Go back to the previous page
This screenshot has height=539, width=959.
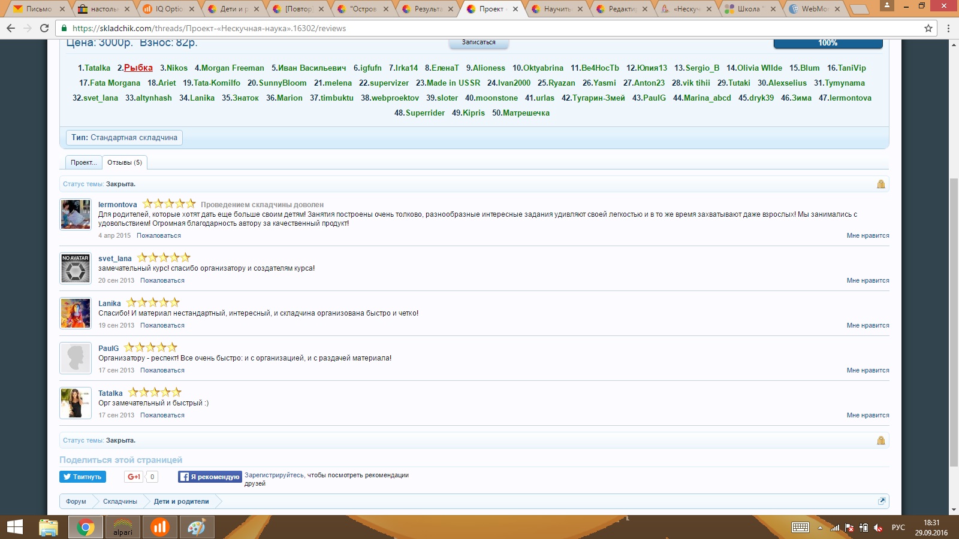coord(10,28)
